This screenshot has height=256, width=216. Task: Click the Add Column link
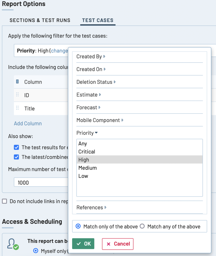(x=28, y=123)
